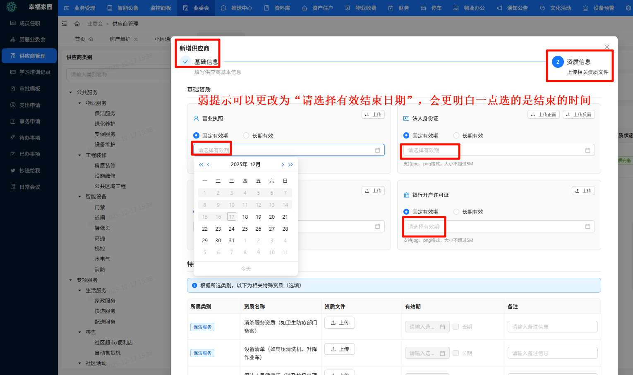Collapse the 公共服务 tree node arrow
The height and width of the screenshot is (375, 633).
click(x=70, y=92)
